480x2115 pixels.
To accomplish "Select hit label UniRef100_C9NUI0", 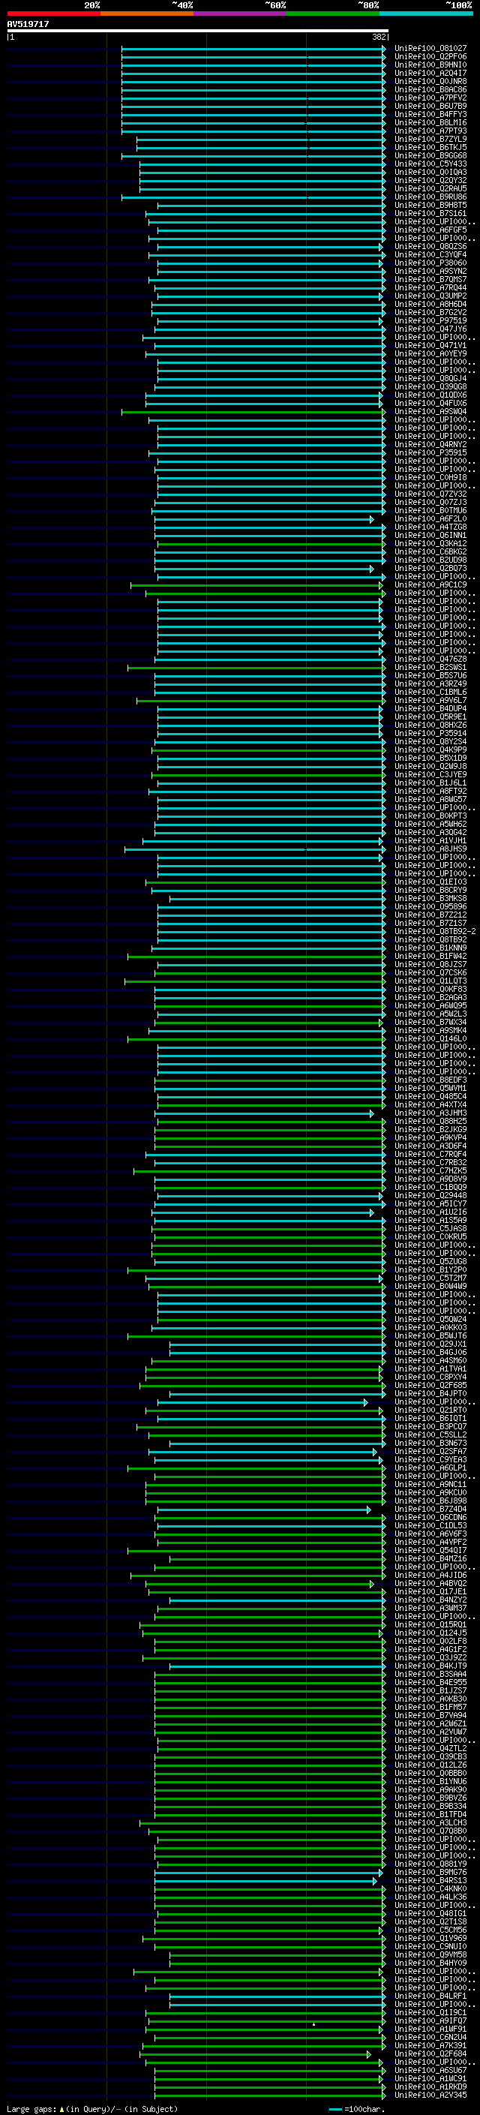I will [x=430, y=1947].
